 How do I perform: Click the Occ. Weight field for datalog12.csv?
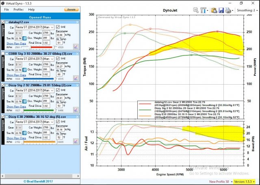(x=46, y=38)
